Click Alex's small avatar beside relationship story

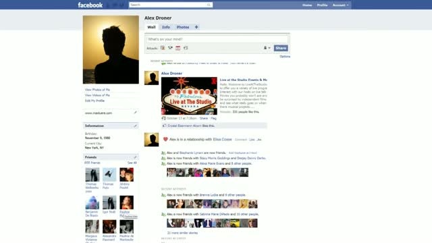pos(151,140)
